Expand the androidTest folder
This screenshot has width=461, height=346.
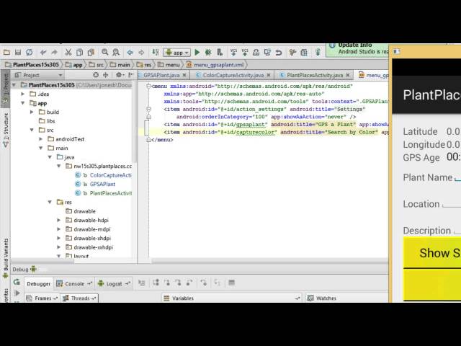pos(41,139)
